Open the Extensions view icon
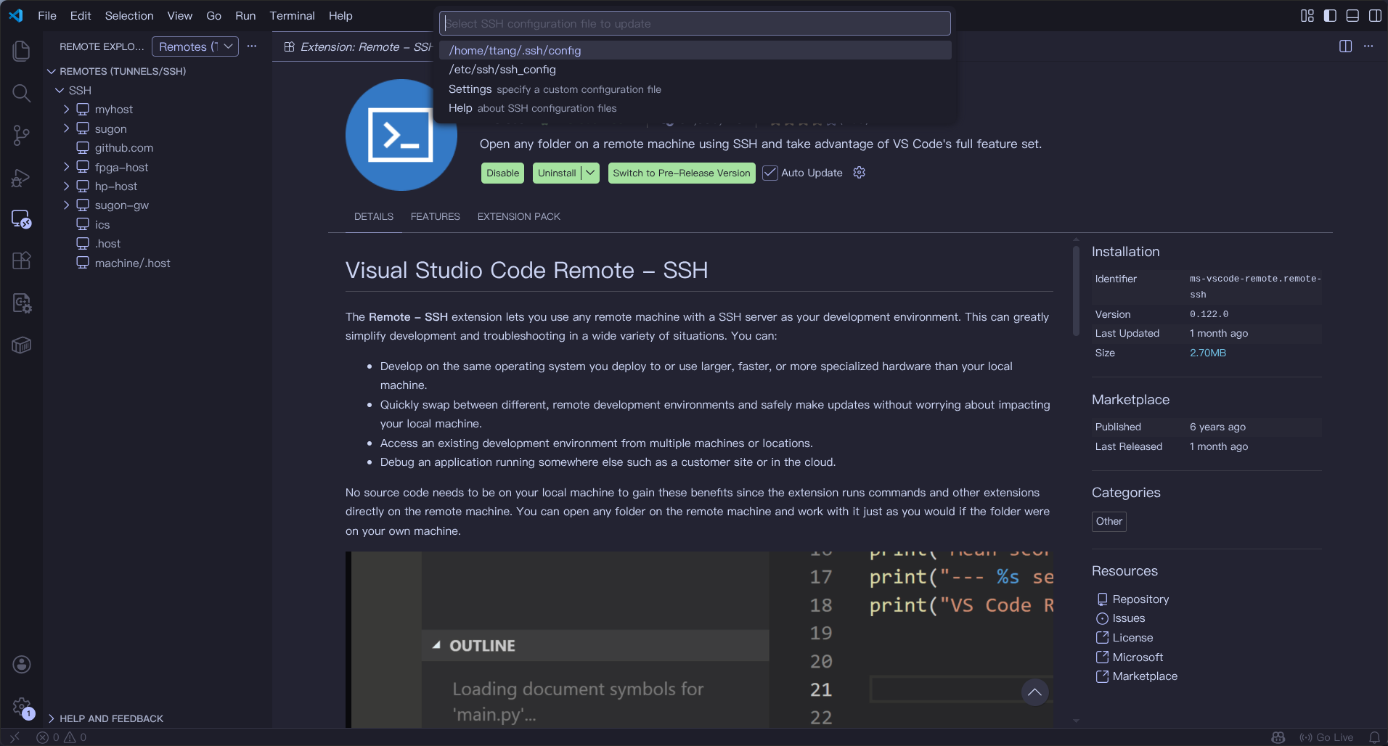This screenshot has width=1388, height=746. 22,261
